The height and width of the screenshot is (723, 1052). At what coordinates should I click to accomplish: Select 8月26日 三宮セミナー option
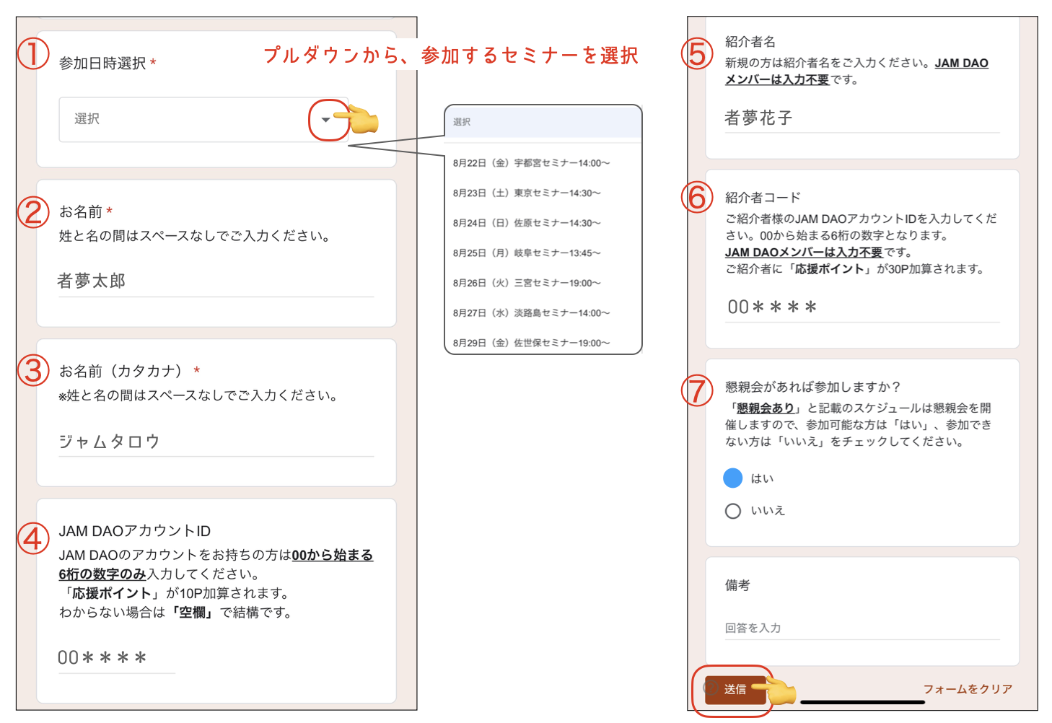(527, 283)
